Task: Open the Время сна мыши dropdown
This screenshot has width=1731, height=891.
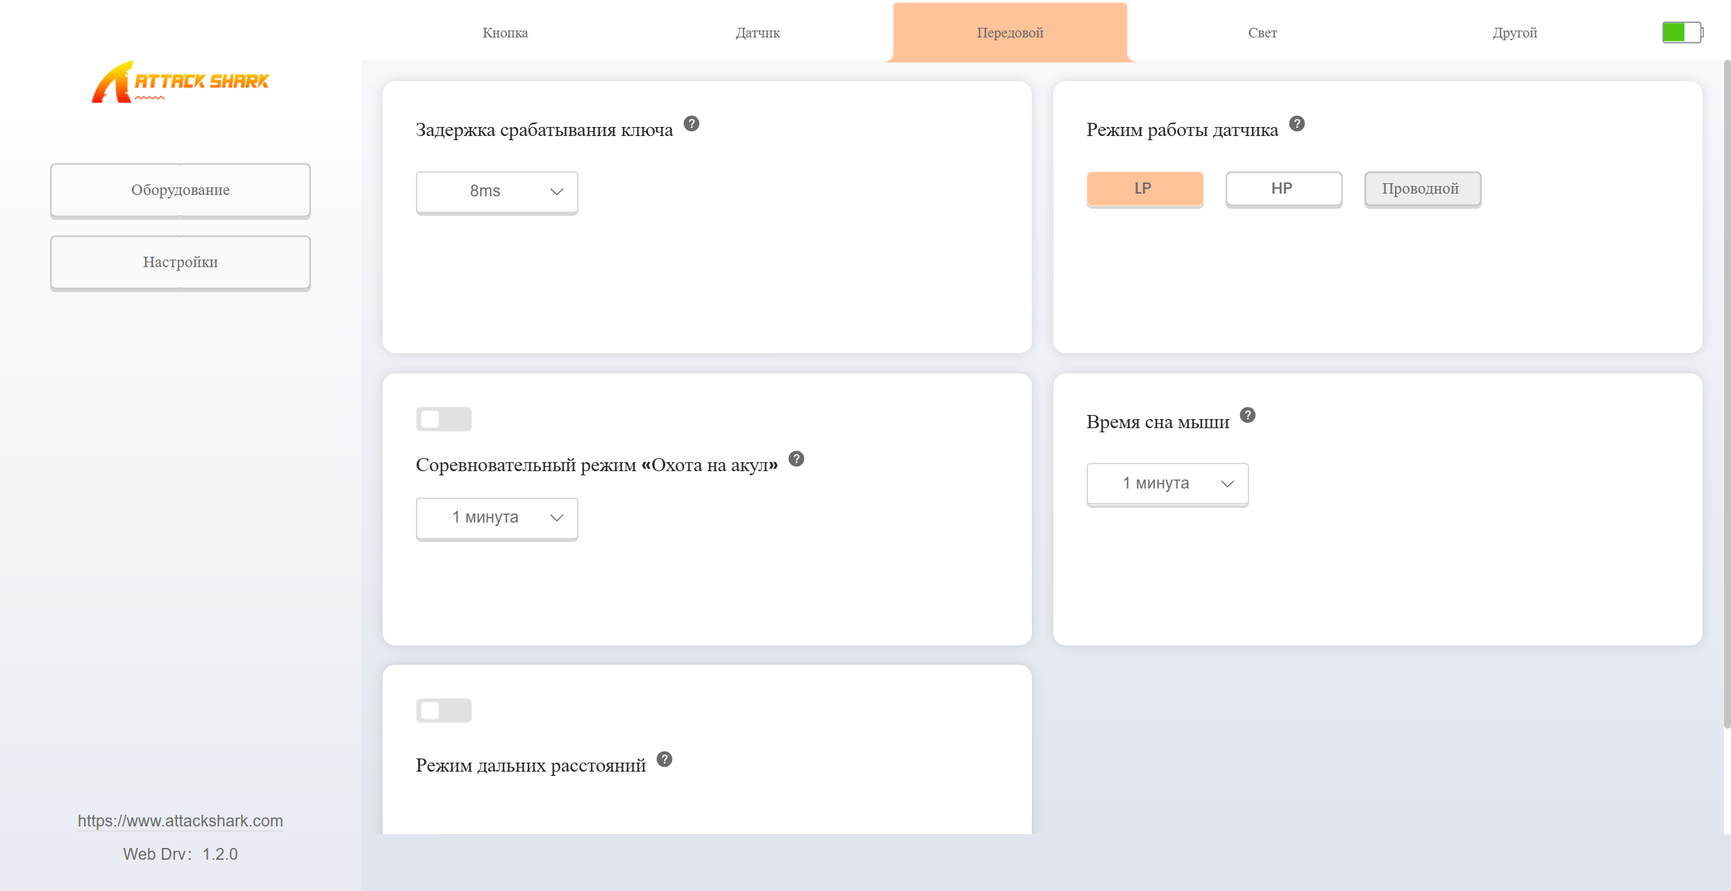Action: coord(1167,484)
